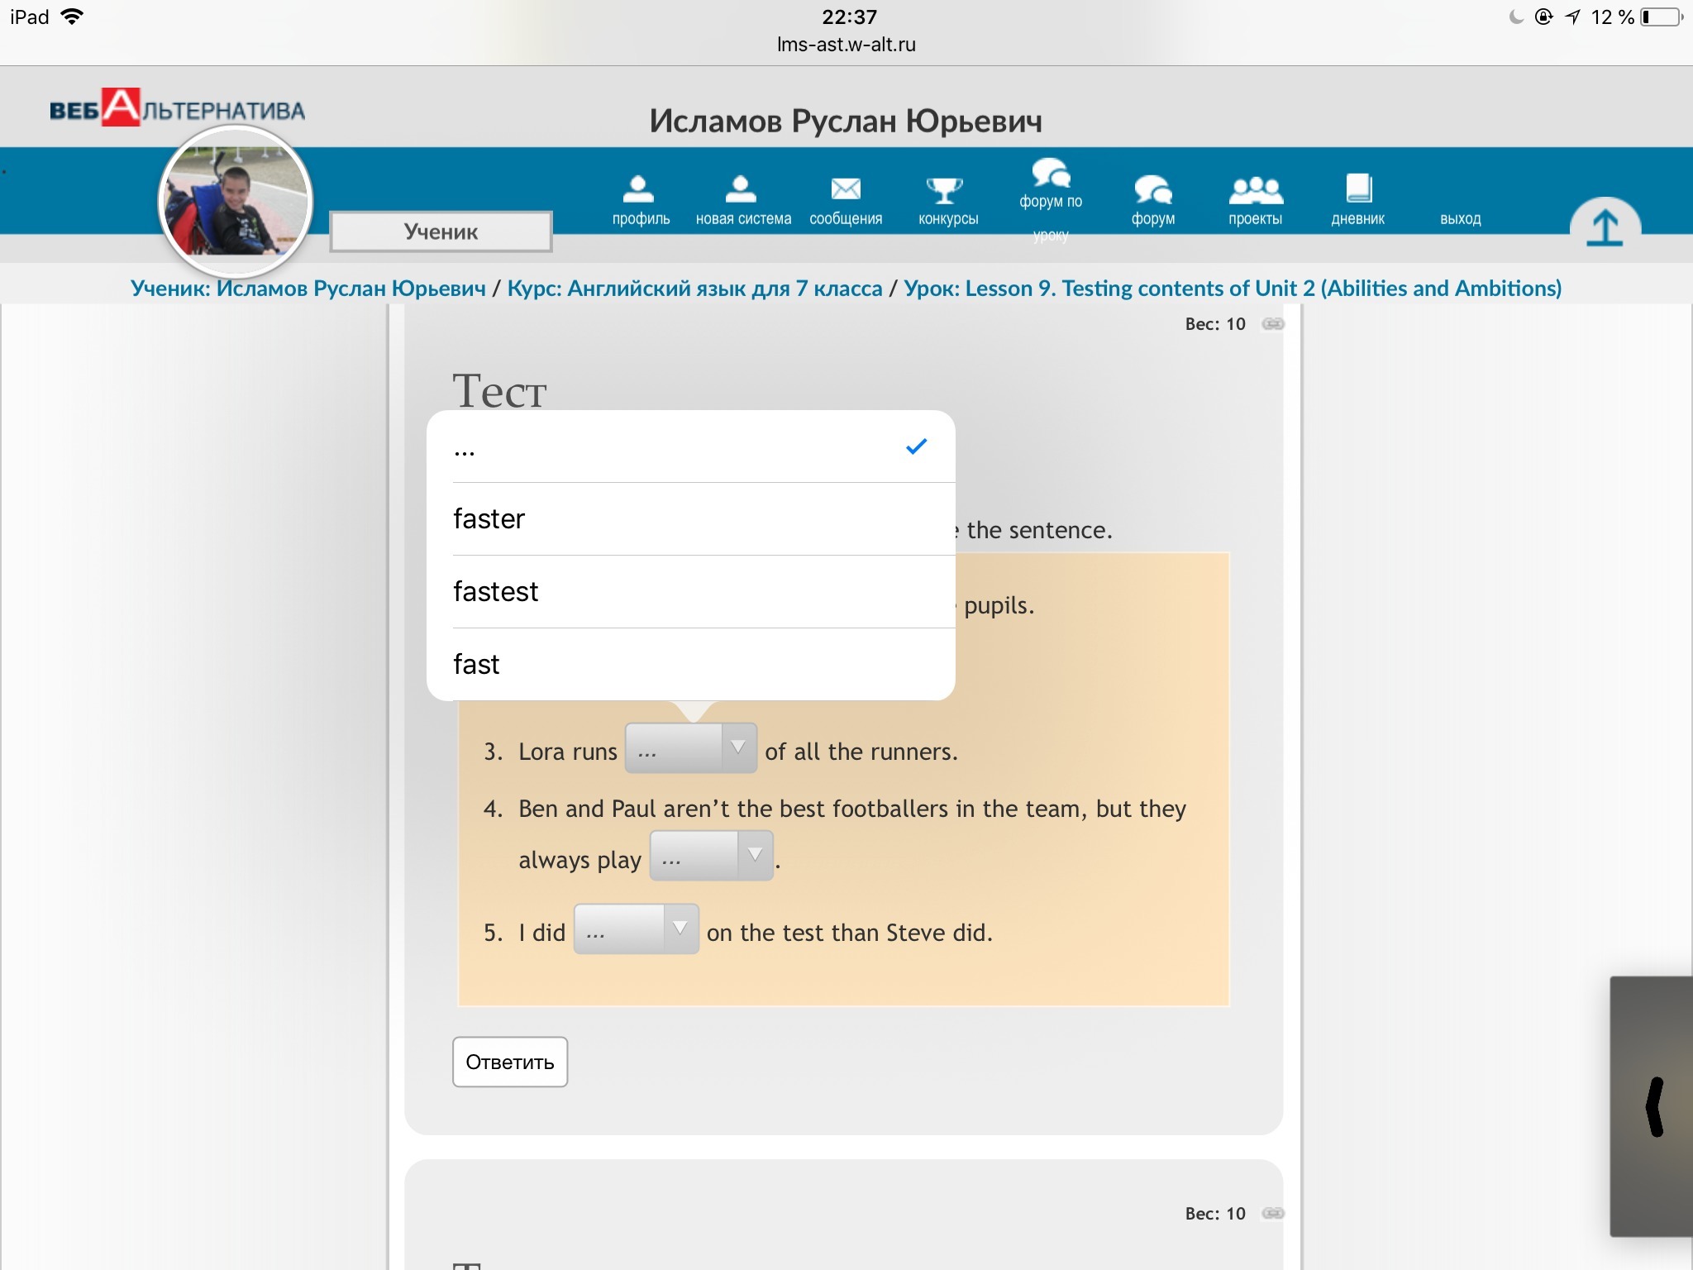Click the новая система person icon
The height and width of the screenshot is (1270, 1693).
point(741,189)
